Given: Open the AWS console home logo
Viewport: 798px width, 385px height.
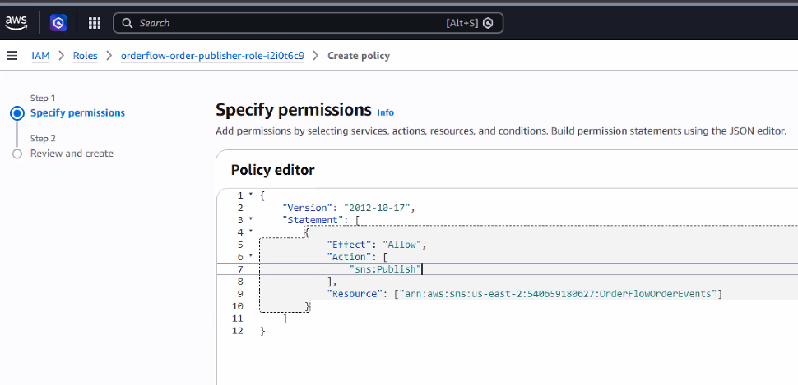Looking at the screenshot, I should (16, 23).
